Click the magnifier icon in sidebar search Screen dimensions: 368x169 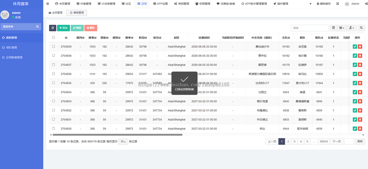click(x=38, y=27)
